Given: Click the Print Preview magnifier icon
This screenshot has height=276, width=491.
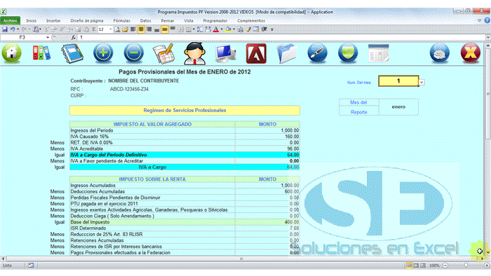Looking at the screenshot, I should (117, 29).
